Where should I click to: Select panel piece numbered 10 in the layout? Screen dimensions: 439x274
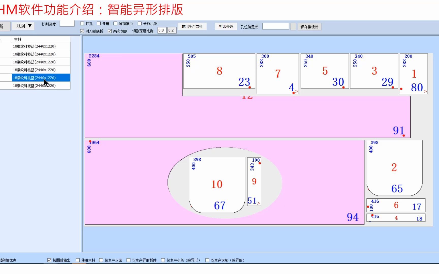pyautogui.click(x=216, y=184)
